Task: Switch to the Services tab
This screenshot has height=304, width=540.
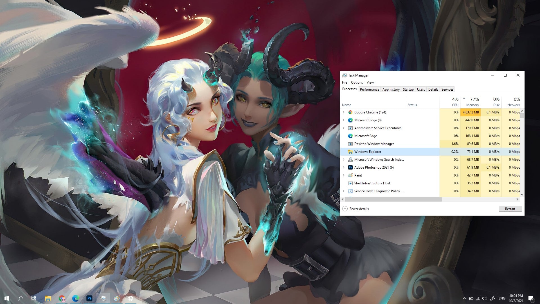Action: click(x=447, y=90)
